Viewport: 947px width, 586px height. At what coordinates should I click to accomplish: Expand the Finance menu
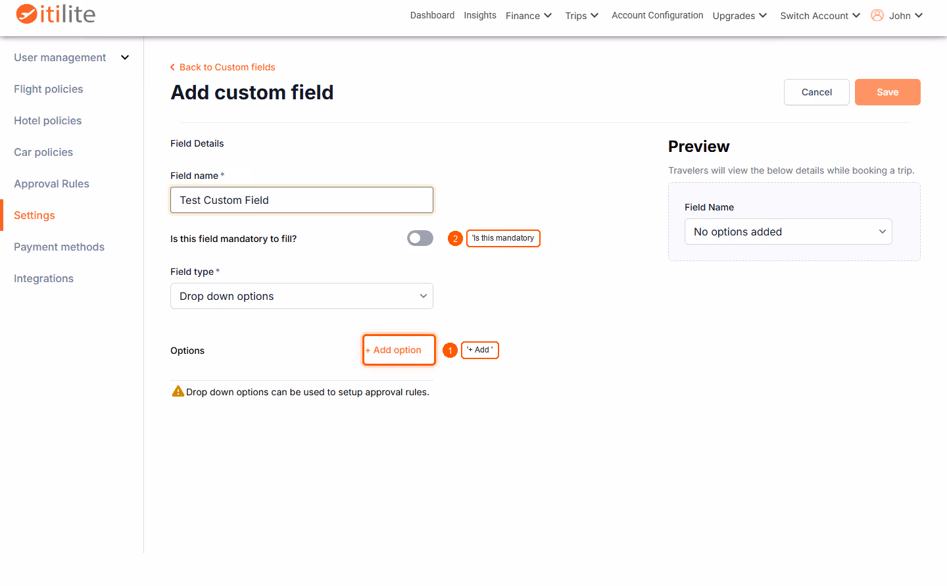529,16
